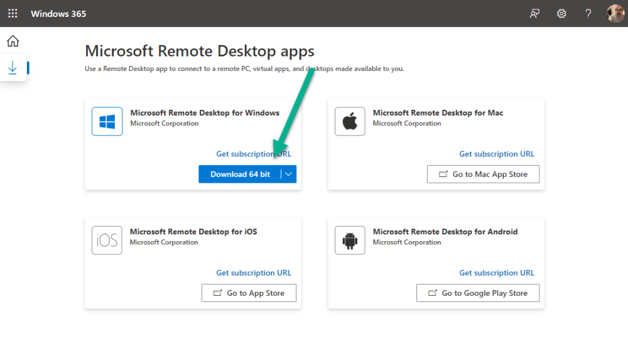
Task: Click the iOS app icon
Action: click(107, 240)
